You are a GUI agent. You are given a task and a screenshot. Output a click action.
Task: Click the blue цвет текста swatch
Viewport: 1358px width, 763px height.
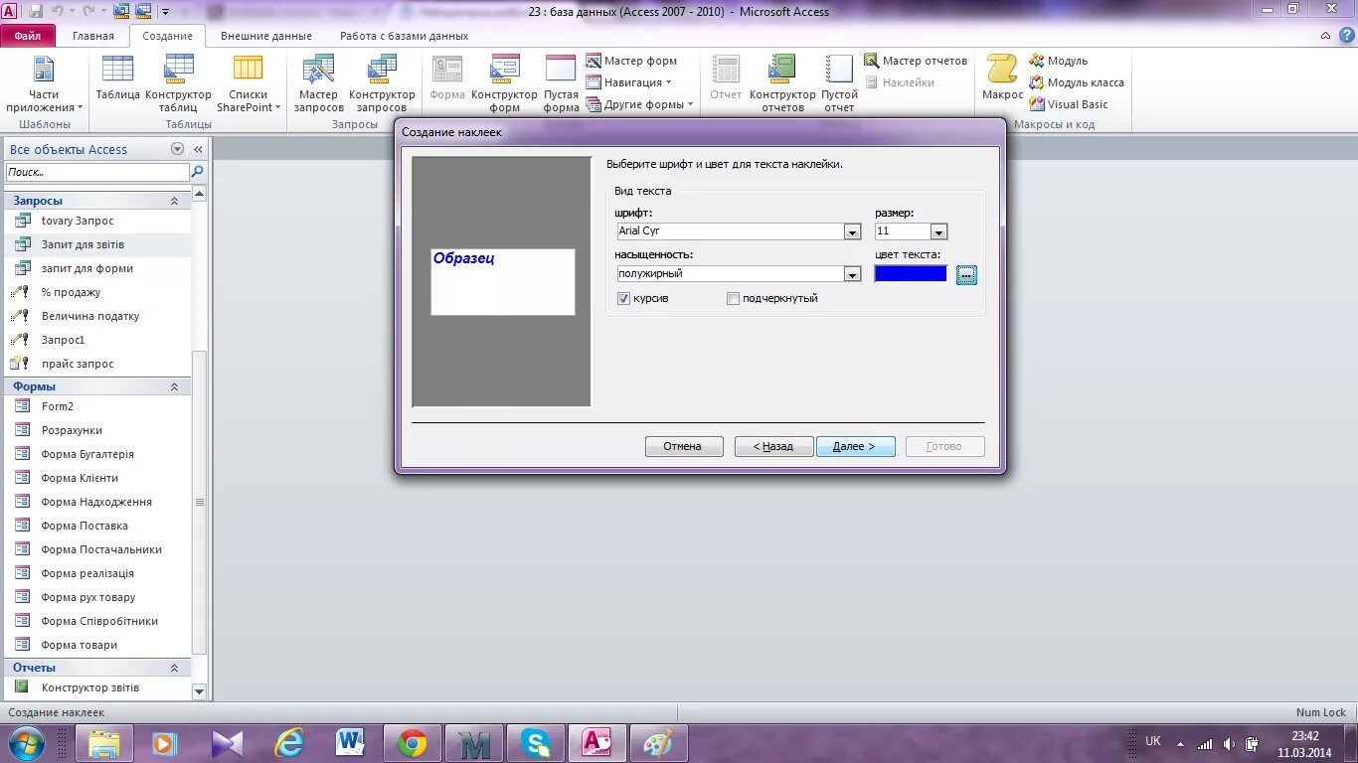(911, 274)
